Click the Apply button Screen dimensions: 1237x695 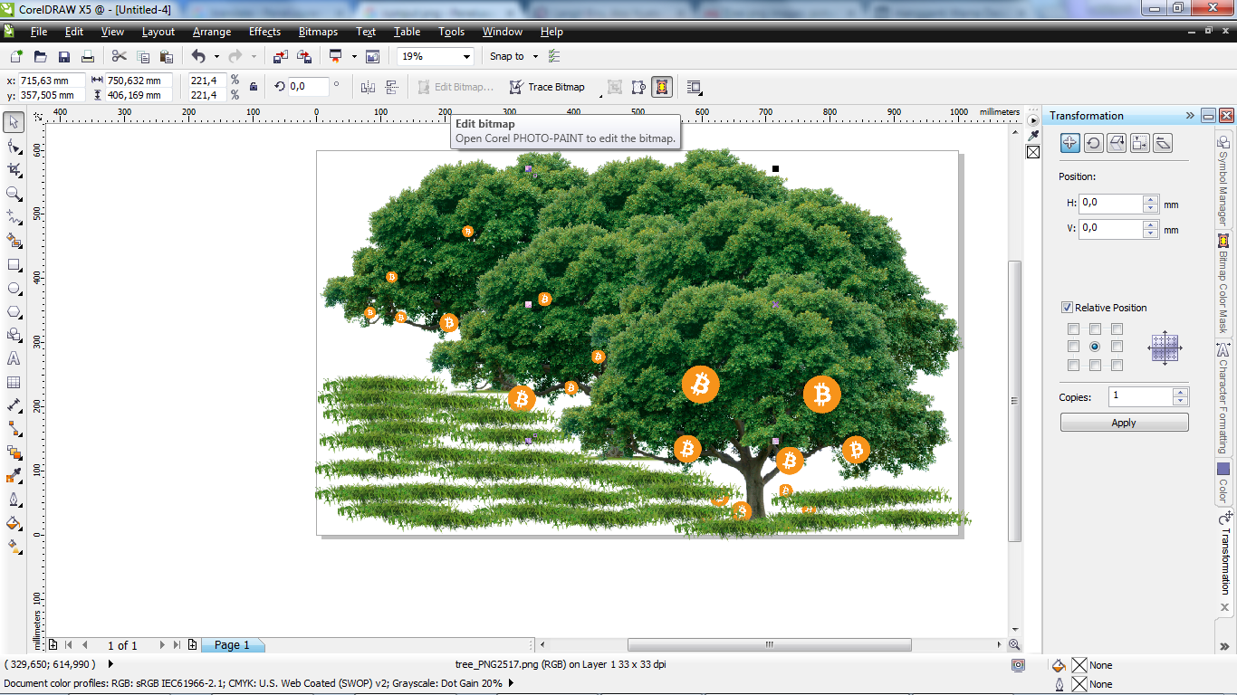point(1124,423)
